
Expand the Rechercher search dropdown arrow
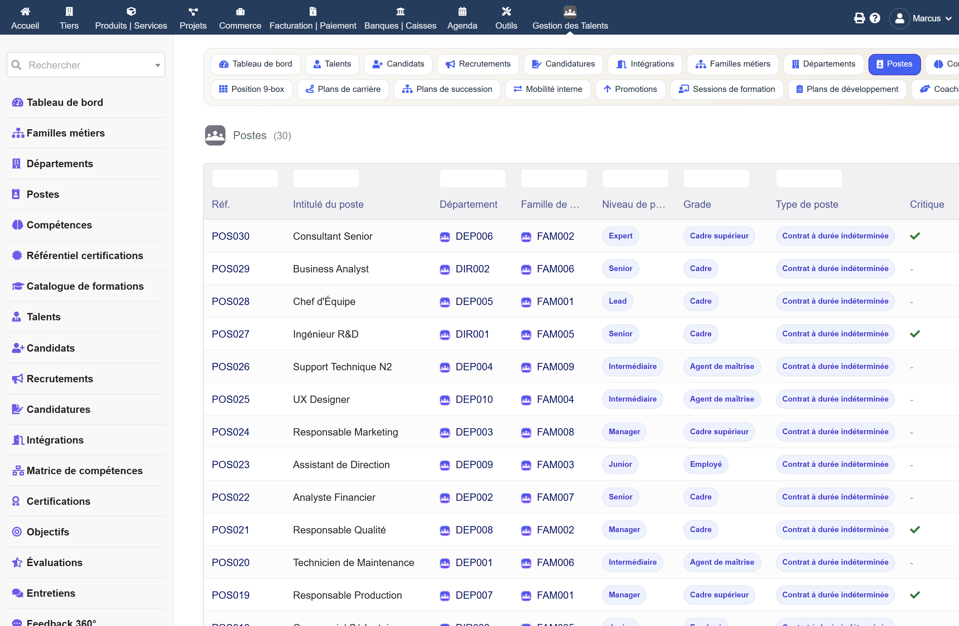click(x=158, y=65)
